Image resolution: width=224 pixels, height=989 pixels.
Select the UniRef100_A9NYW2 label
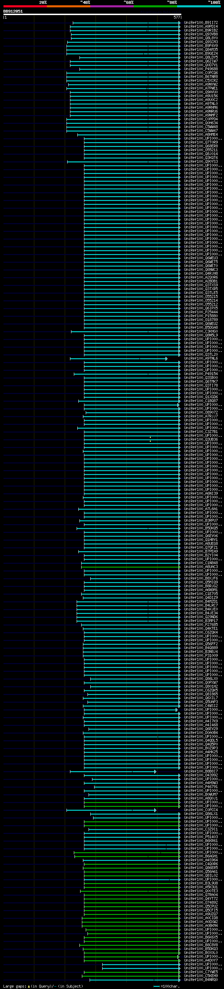201,85
